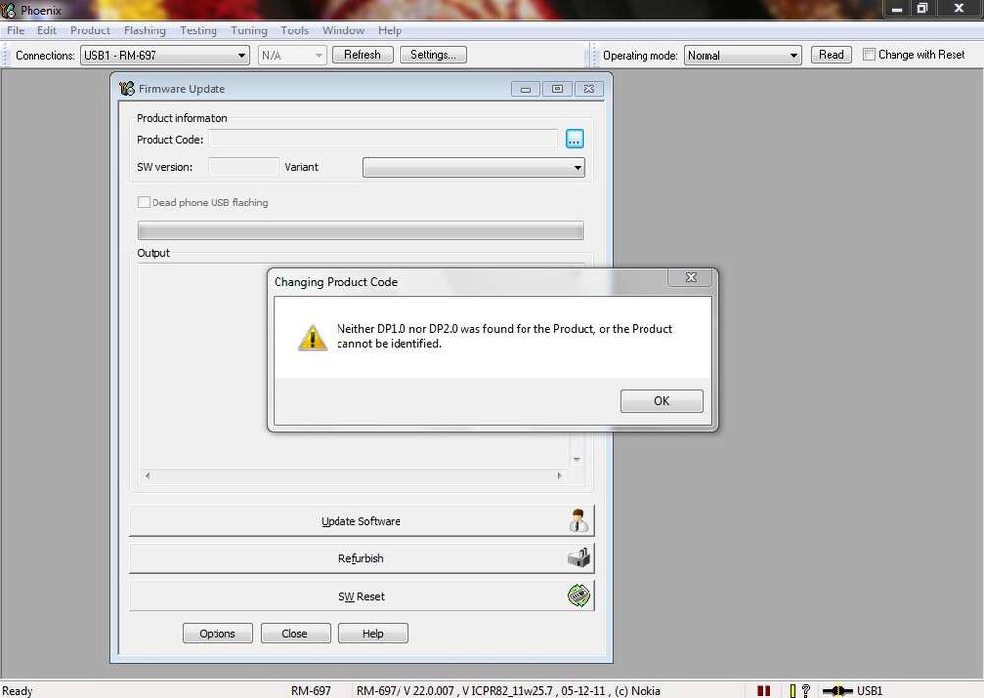The height and width of the screenshot is (698, 984).
Task: Click the Close button in Firmware Update
Action: pyautogui.click(x=295, y=633)
